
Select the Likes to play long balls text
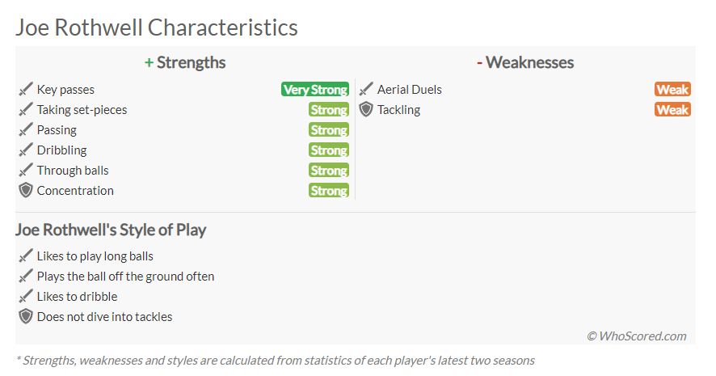click(95, 256)
